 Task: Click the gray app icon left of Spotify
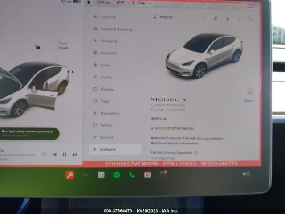point(101,175)
